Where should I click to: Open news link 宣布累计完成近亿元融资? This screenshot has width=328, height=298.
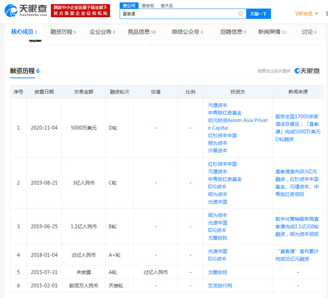coord(297,255)
